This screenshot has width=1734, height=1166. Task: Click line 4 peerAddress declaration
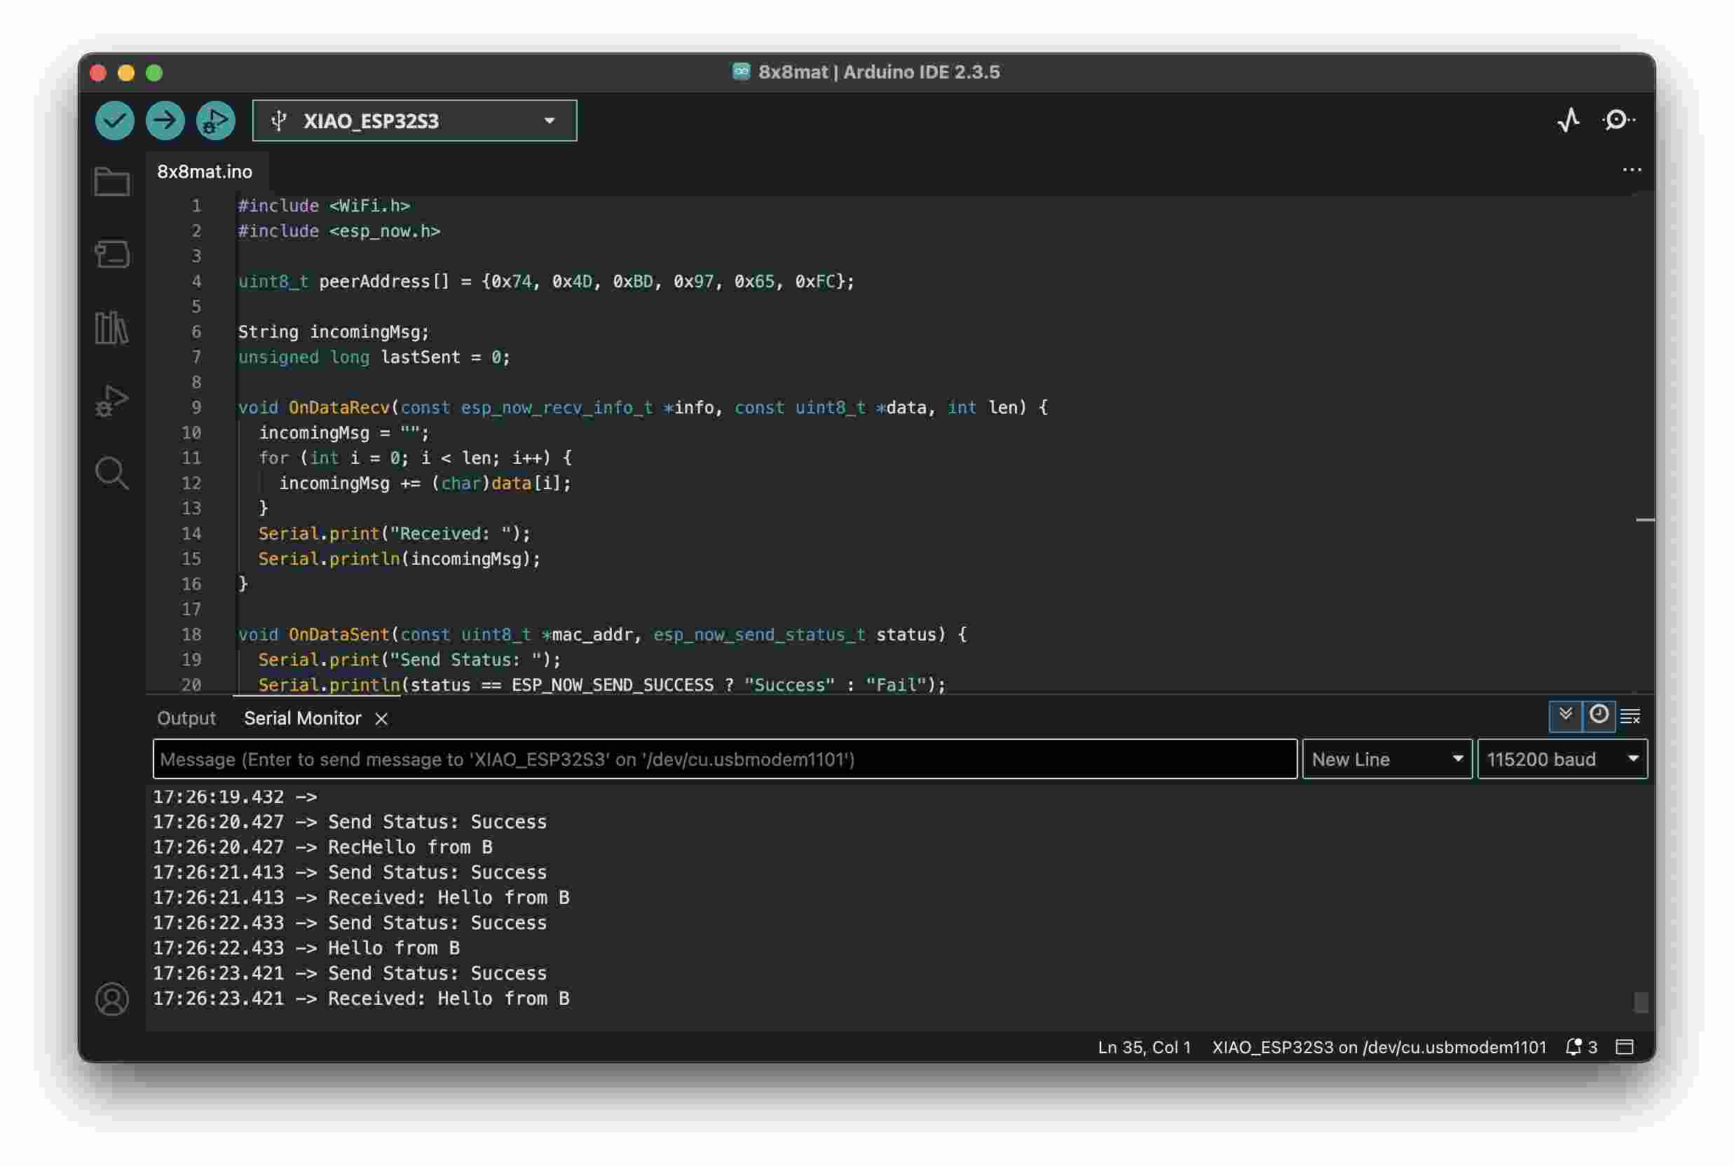(x=546, y=282)
